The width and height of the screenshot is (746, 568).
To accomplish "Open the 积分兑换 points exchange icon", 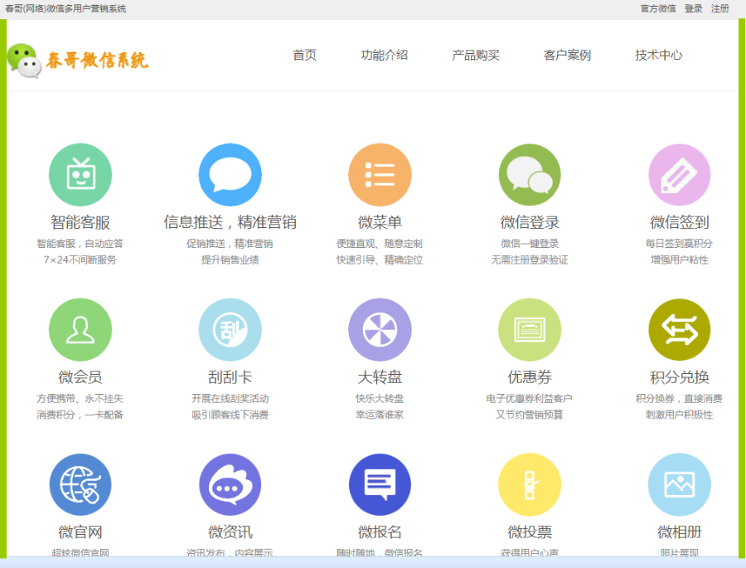I will [679, 329].
